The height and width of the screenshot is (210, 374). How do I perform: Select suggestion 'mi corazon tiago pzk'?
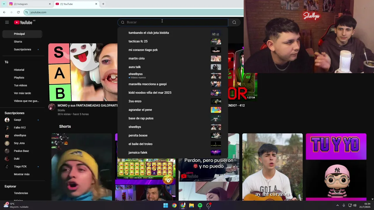coord(173,50)
